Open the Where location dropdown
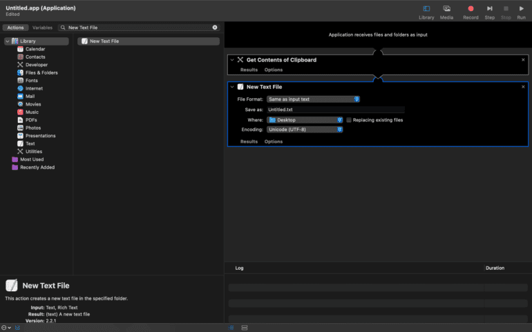The width and height of the screenshot is (532, 332). click(305, 120)
